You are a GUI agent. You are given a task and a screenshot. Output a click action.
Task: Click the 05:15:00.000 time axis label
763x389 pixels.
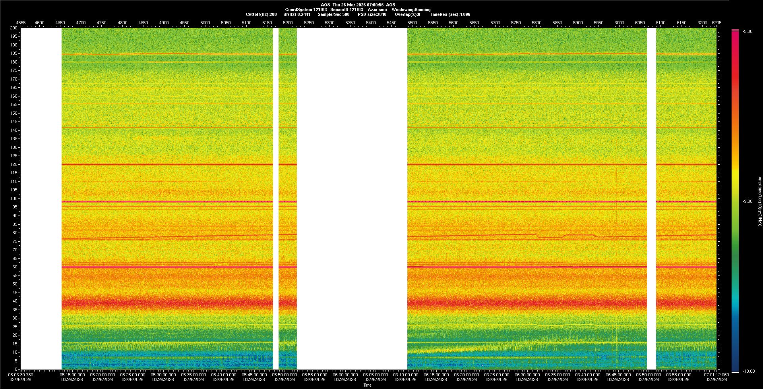click(x=72, y=374)
